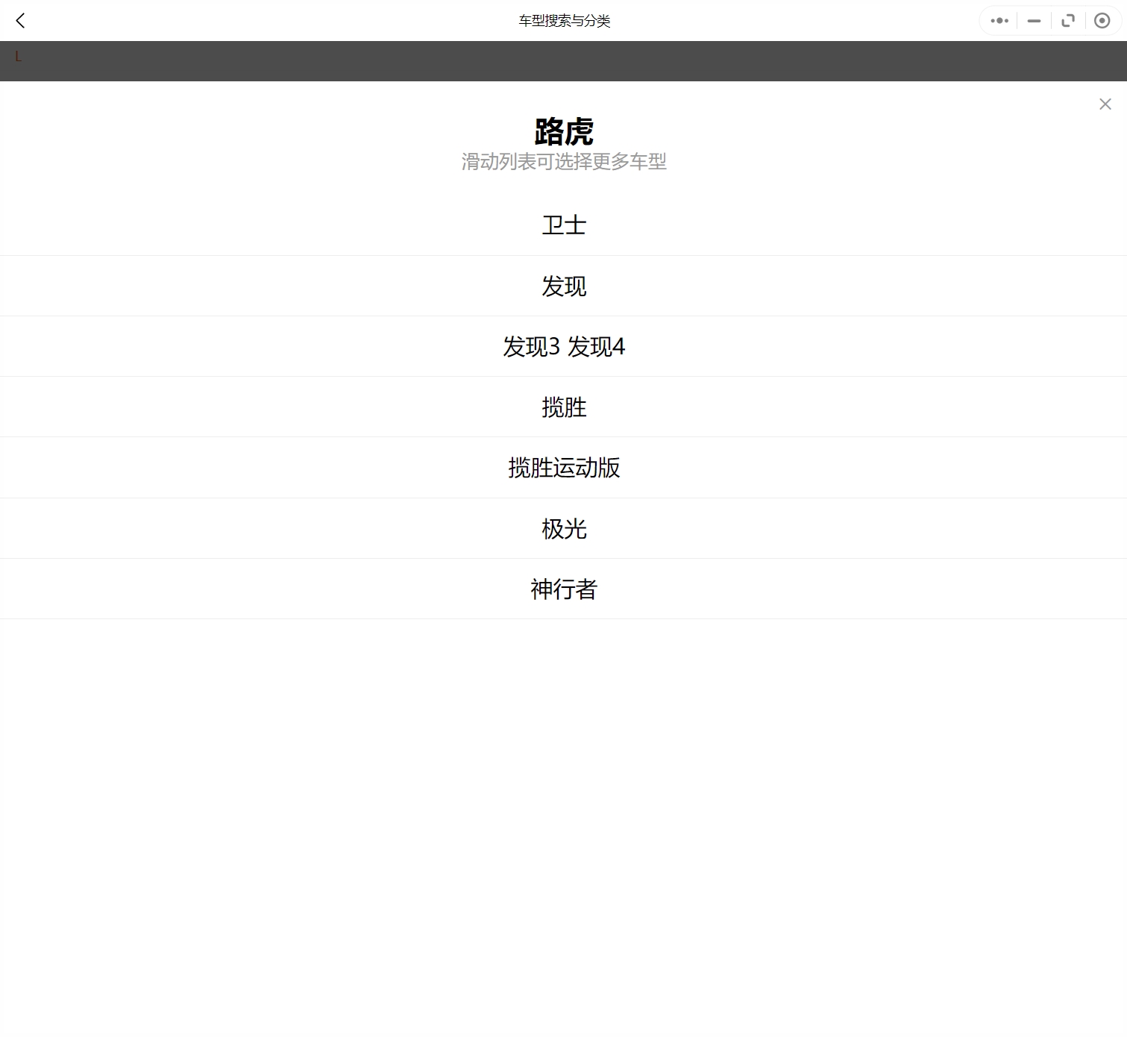The width and height of the screenshot is (1127, 1037).
Task: Click the 车型搜索与分类 page title
Action: 565,21
